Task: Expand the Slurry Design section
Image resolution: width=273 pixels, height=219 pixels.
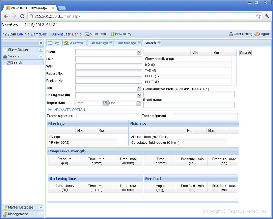Action: click(x=41, y=50)
